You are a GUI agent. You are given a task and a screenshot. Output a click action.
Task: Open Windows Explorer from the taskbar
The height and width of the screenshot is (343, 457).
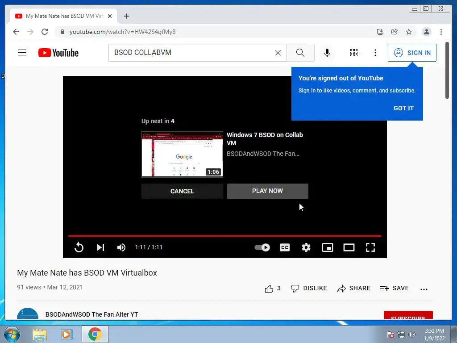[x=40, y=334]
